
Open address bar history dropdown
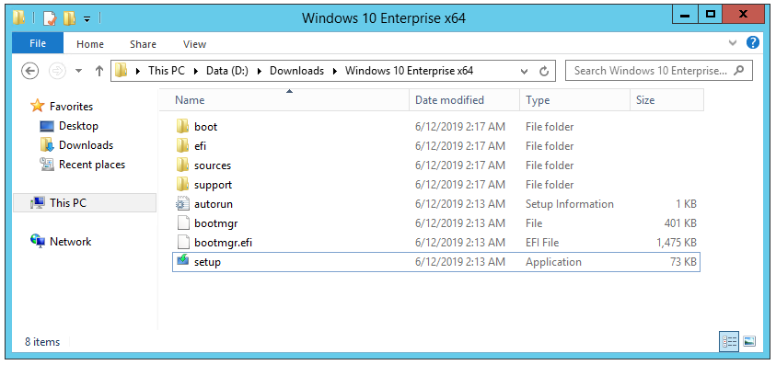(x=525, y=71)
